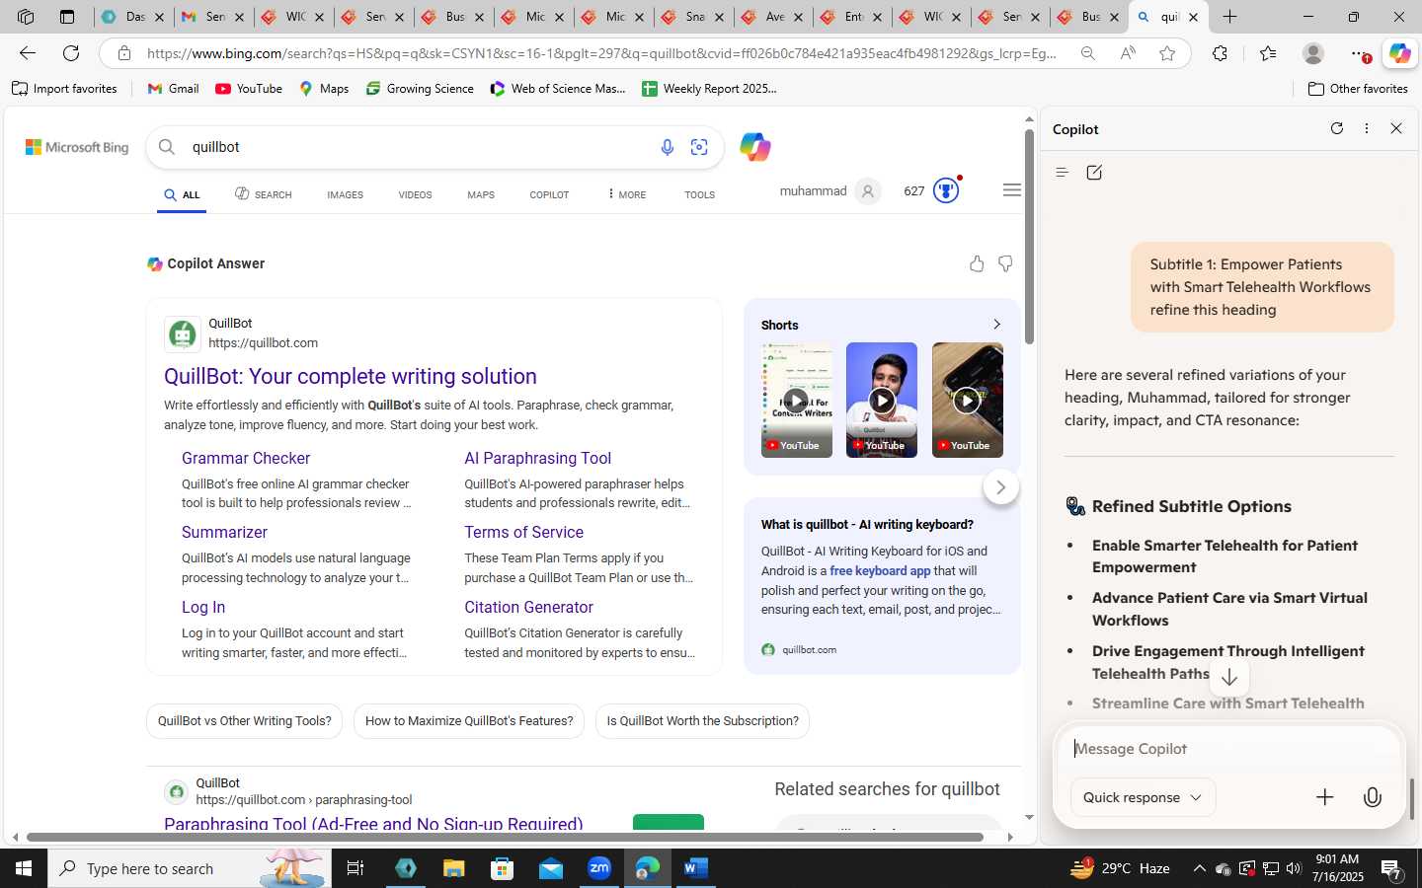This screenshot has height=888, width=1422.
Task: Switch to the COPILOT tab
Action: (x=549, y=194)
